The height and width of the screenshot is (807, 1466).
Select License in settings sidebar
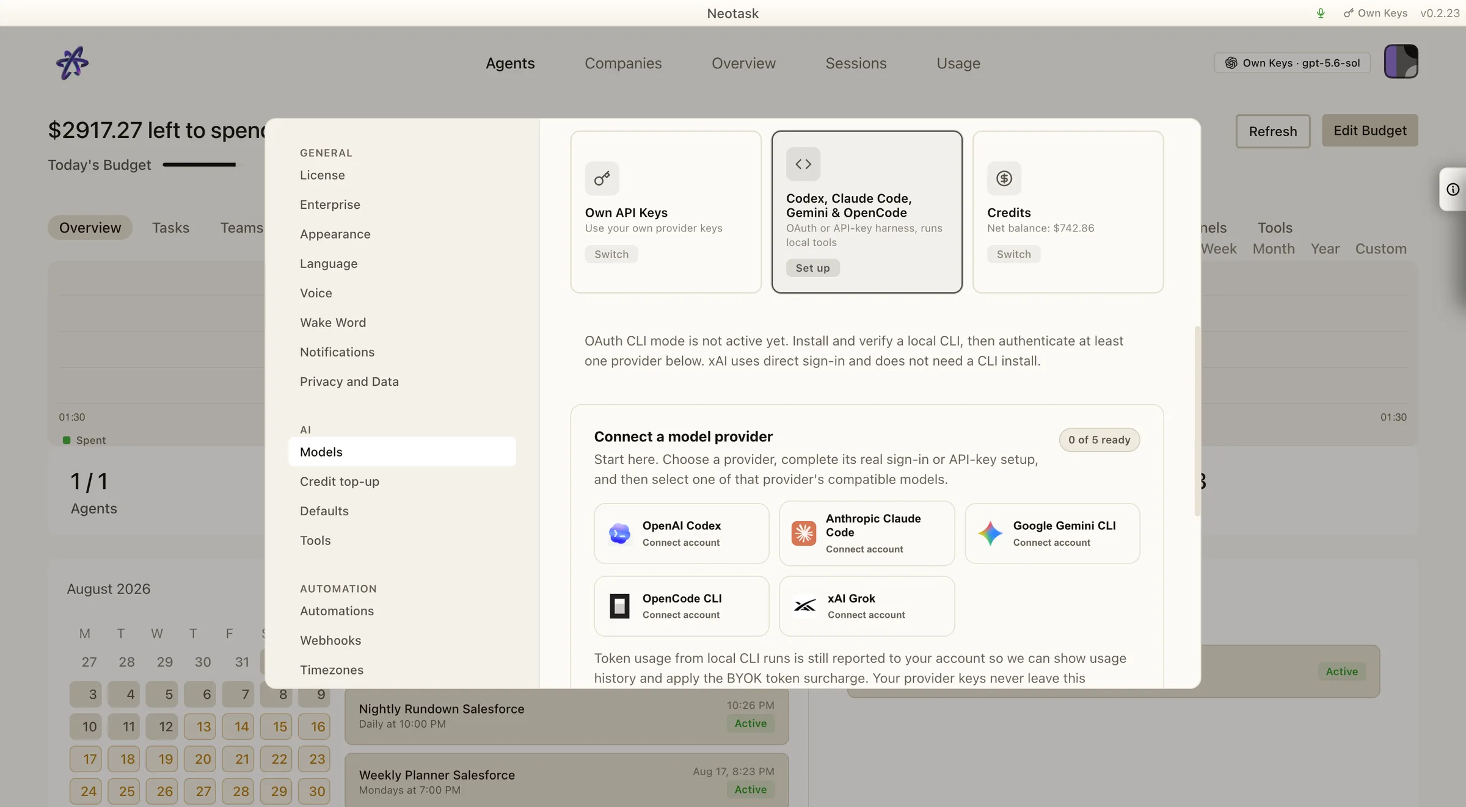[402, 175]
